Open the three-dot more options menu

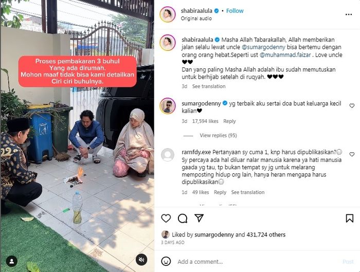(x=349, y=14)
